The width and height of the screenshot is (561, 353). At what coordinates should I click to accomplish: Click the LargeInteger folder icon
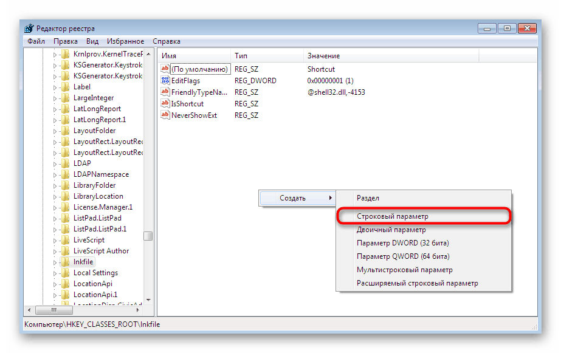click(65, 98)
